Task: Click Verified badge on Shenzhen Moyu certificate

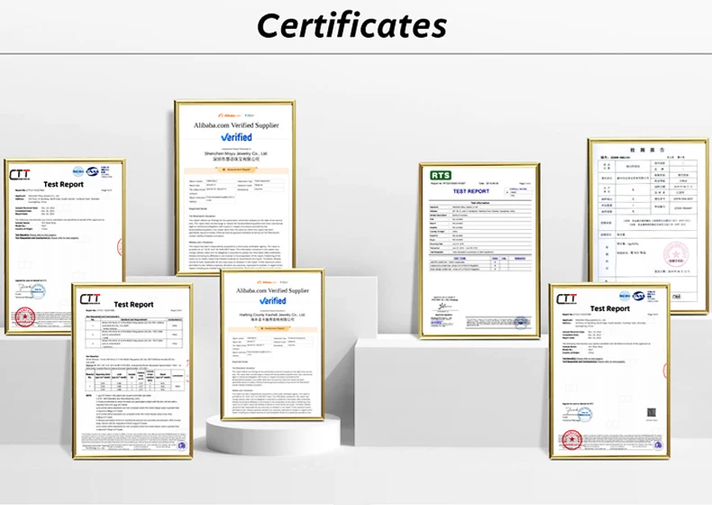Action: 234,137
